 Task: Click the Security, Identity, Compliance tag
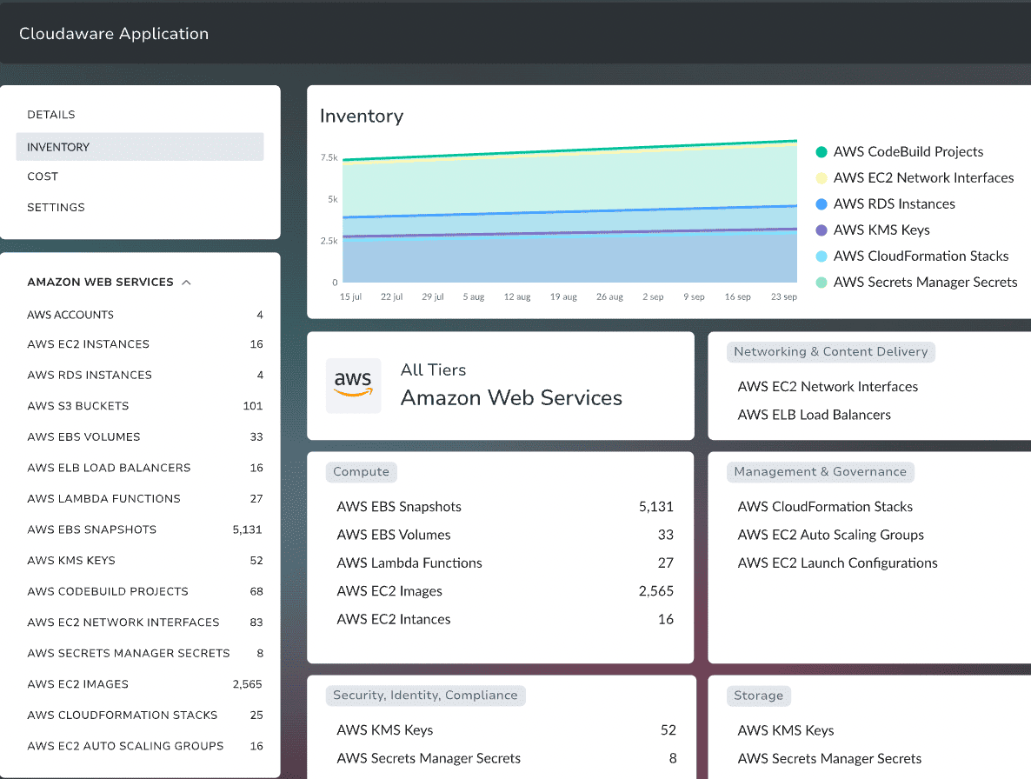click(425, 695)
